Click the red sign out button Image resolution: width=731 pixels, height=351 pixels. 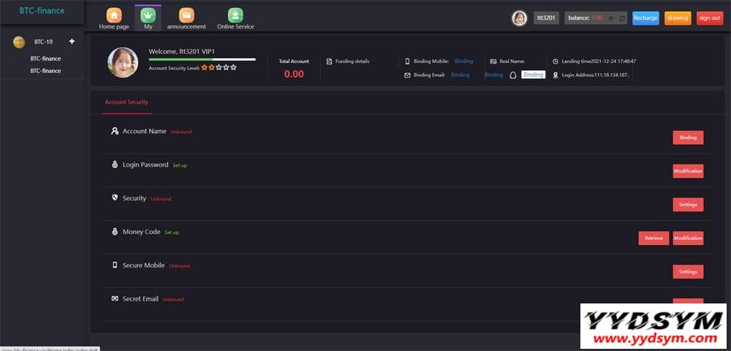pos(710,18)
